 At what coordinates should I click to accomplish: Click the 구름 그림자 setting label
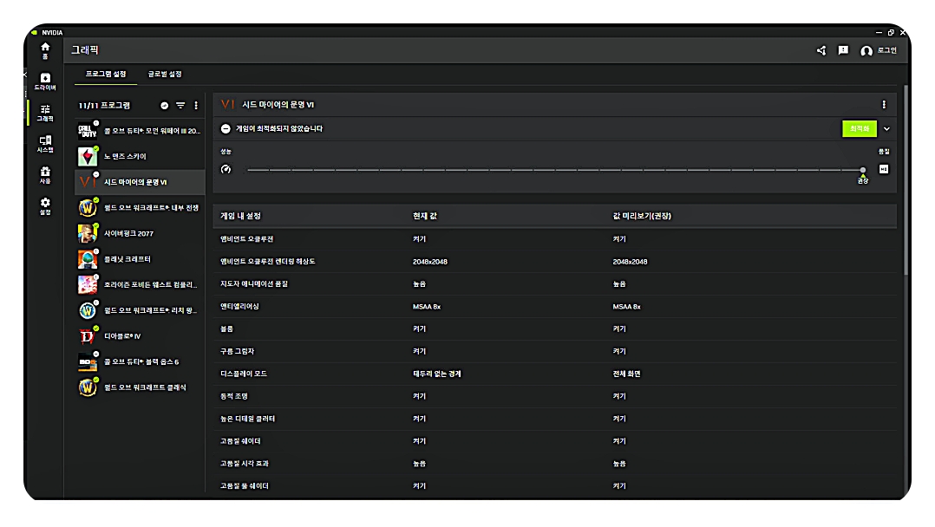(x=238, y=351)
